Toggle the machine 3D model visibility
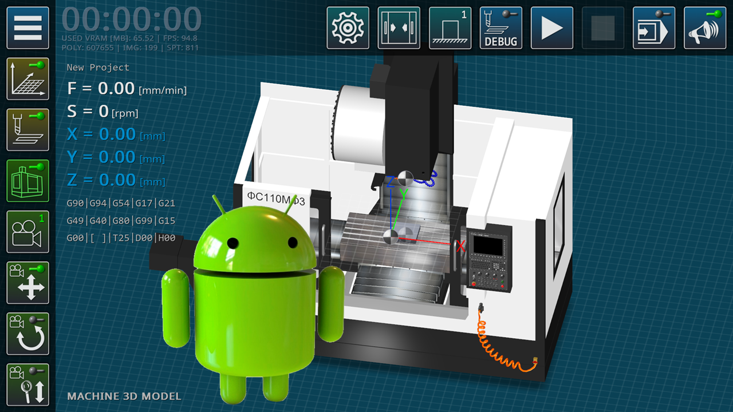 click(27, 181)
